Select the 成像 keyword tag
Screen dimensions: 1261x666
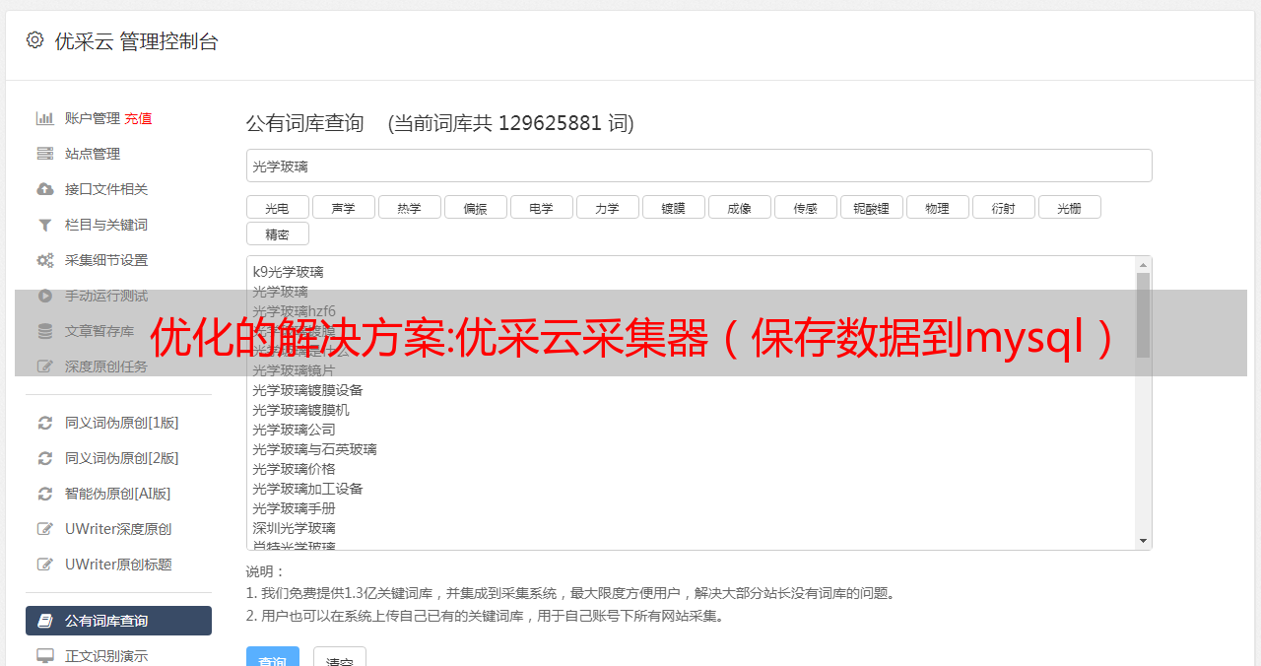(x=739, y=207)
